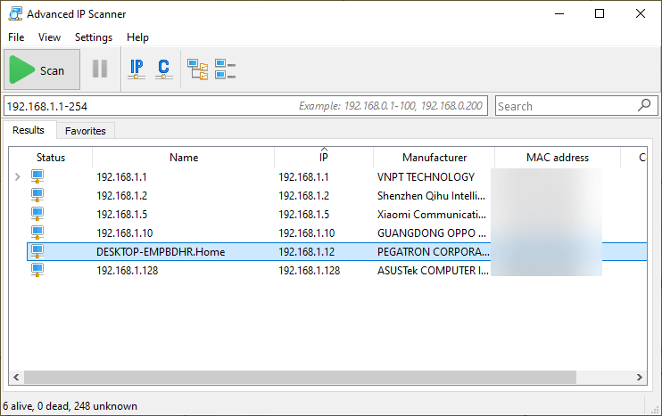662x416 pixels.
Task: Click the IP range input field
Action: [x=152, y=106]
